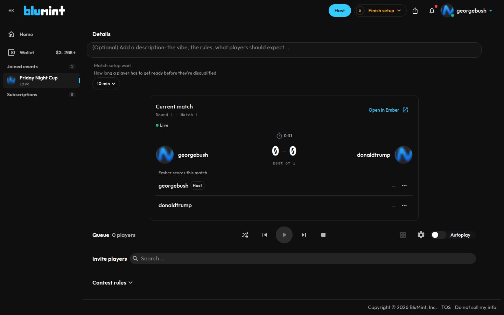Image resolution: width=504 pixels, height=315 pixels.
Task: Click the 0:31 match timer
Action: coord(284,135)
